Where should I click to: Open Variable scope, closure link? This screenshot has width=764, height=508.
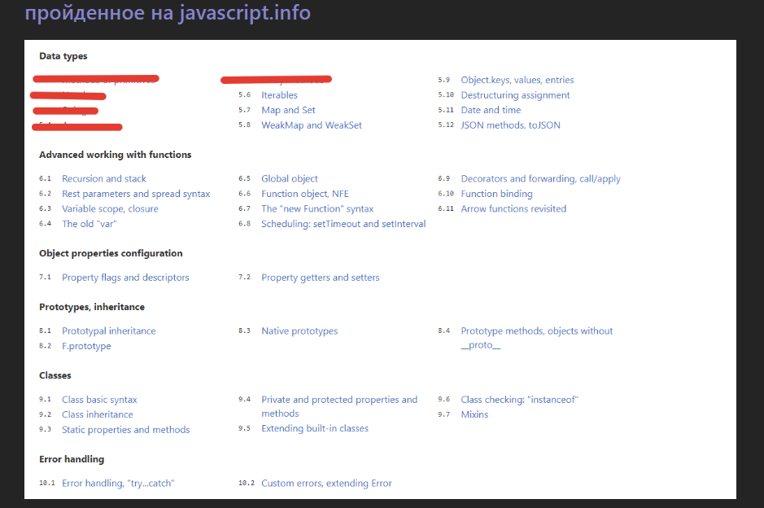[110, 209]
